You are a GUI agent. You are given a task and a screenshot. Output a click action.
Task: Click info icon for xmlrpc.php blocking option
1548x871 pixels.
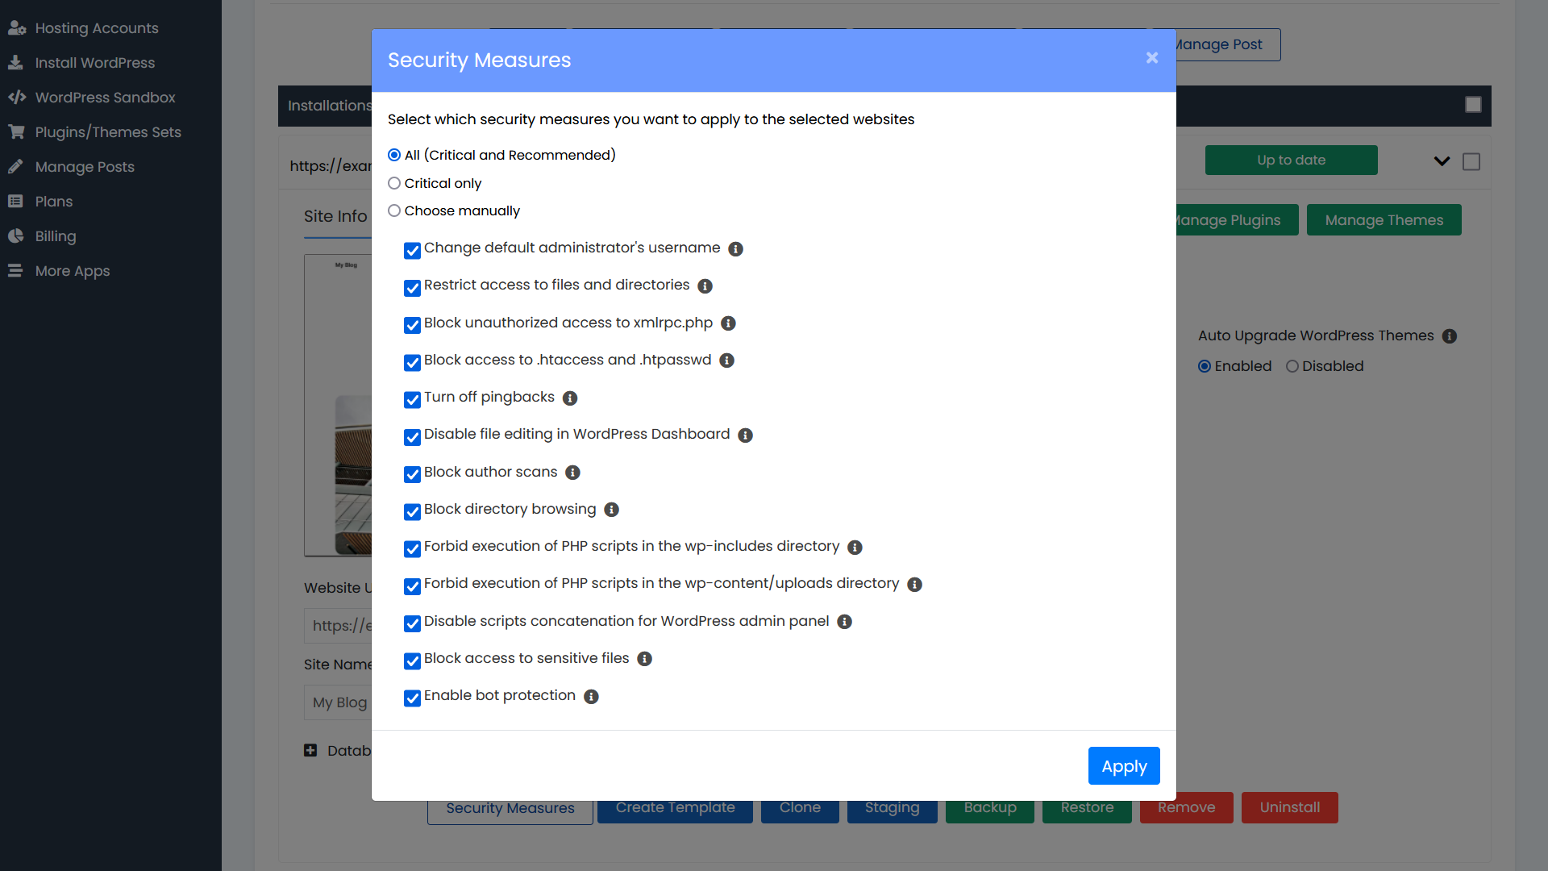(x=728, y=323)
